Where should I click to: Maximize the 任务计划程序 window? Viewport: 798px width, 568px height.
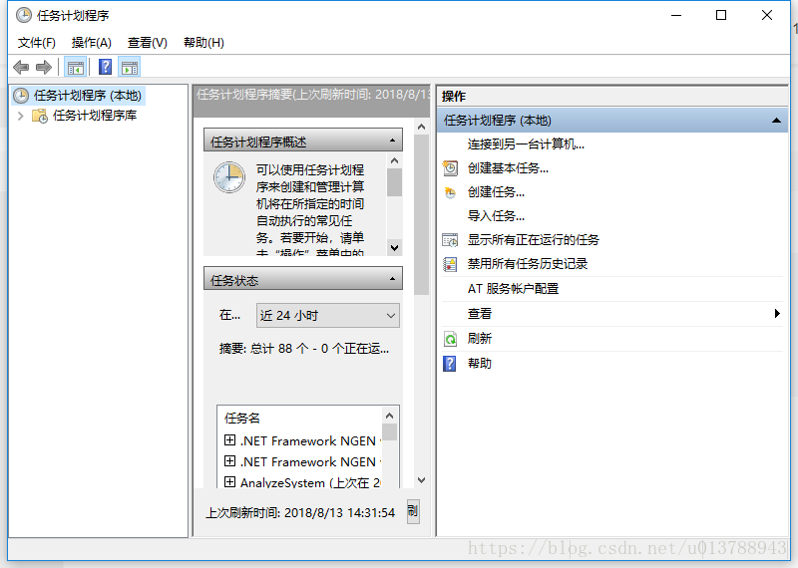coord(721,15)
